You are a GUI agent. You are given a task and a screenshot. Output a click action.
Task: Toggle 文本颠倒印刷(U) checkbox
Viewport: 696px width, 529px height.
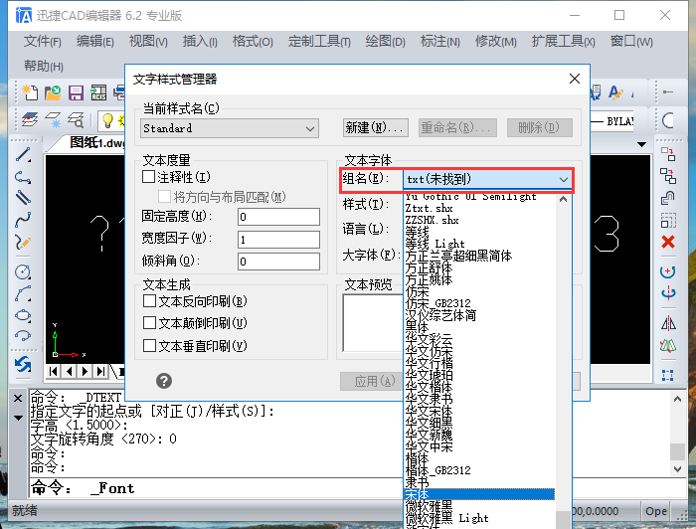[149, 323]
